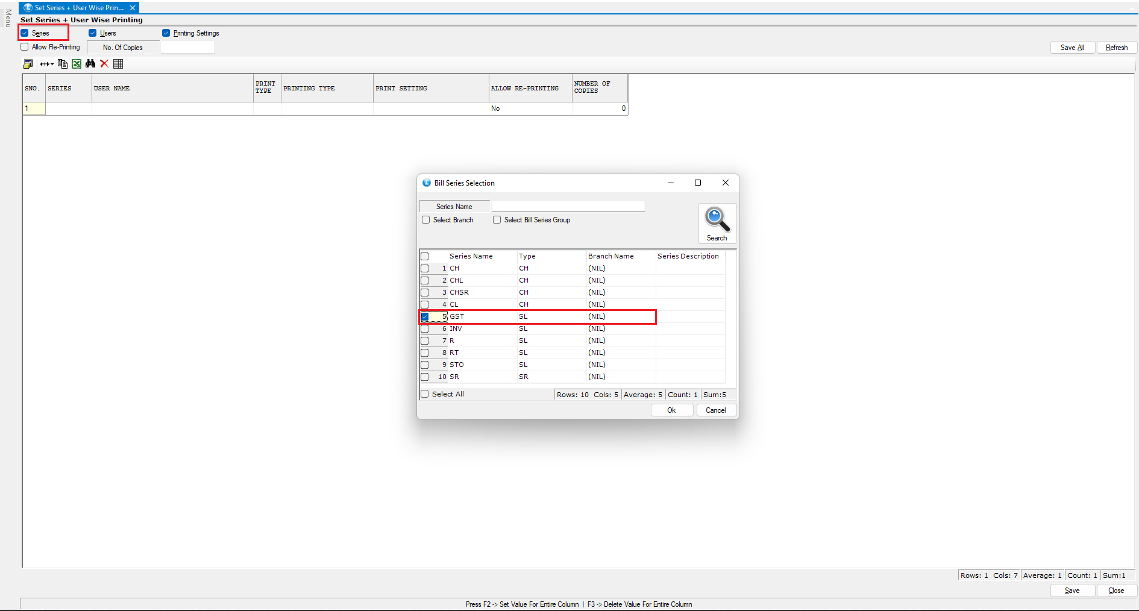
Task: Click the Save All button
Action: 1072,48
